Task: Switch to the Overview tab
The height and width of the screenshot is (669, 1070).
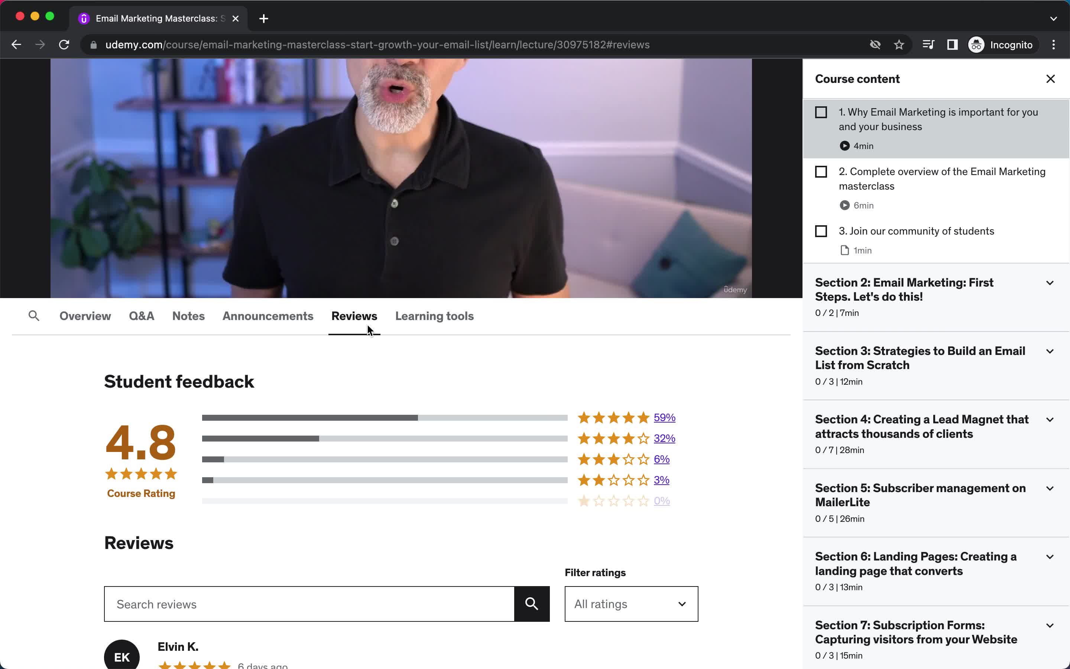Action: tap(85, 316)
